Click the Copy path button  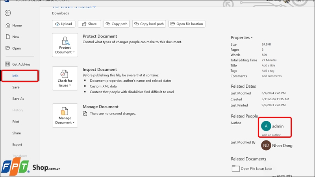pos(117,24)
